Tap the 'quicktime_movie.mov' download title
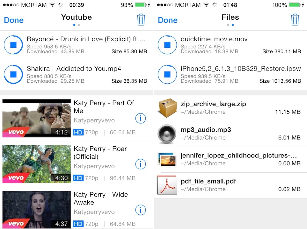This screenshot has width=307, height=229. pyautogui.click(x=214, y=39)
